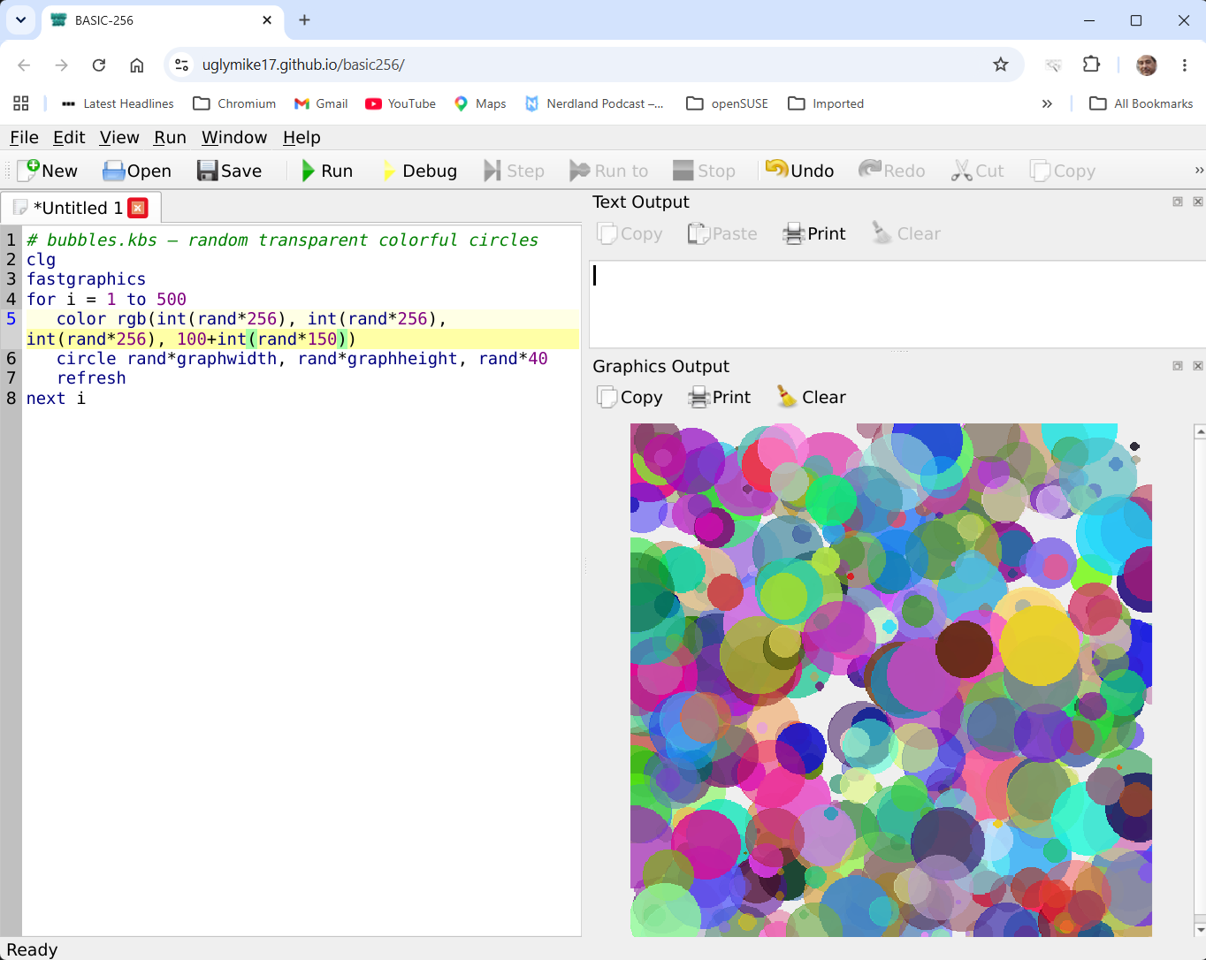Open the Gmail bookmark
The width and height of the screenshot is (1206, 960).
point(321,103)
